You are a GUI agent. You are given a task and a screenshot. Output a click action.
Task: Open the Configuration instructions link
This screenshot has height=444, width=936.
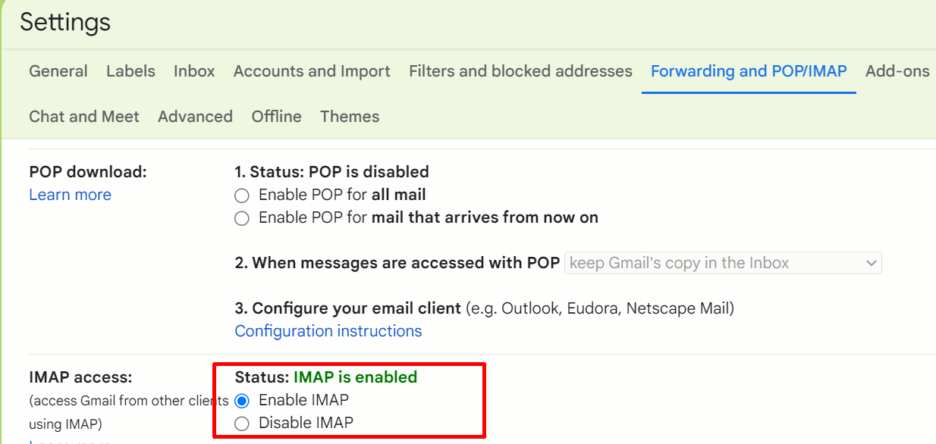(328, 330)
